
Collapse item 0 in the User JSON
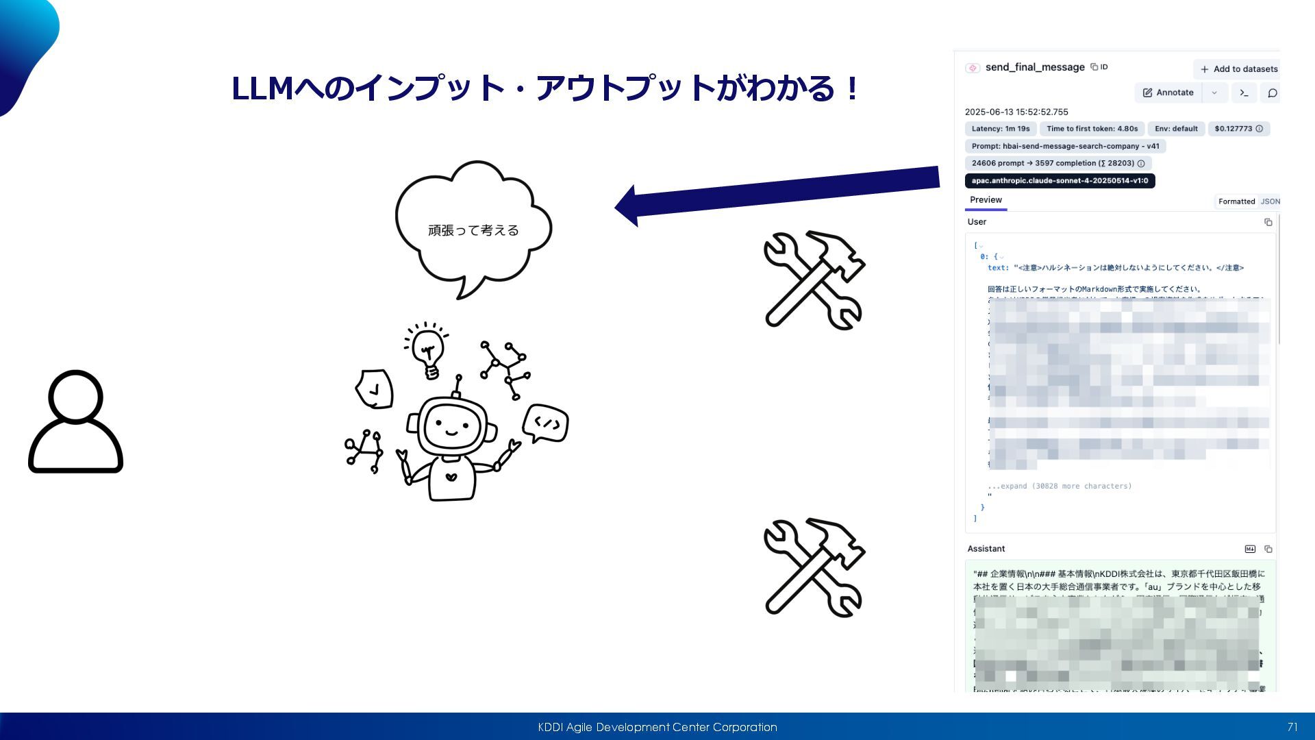(1001, 257)
